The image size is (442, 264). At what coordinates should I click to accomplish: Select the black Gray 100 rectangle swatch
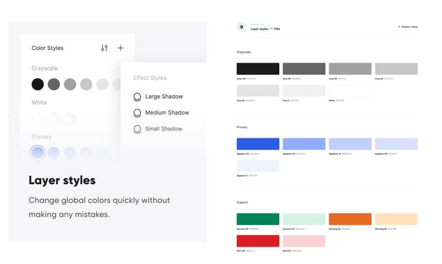pos(258,69)
